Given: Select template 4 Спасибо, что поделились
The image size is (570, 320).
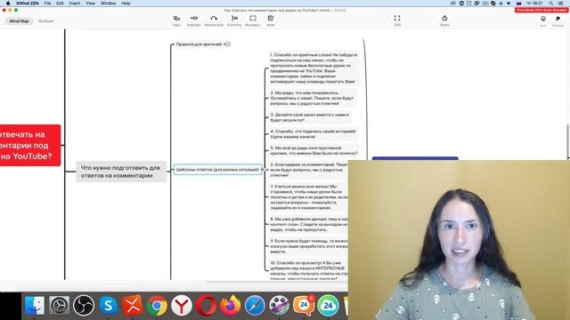Looking at the screenshot, I should click(313, 134).
